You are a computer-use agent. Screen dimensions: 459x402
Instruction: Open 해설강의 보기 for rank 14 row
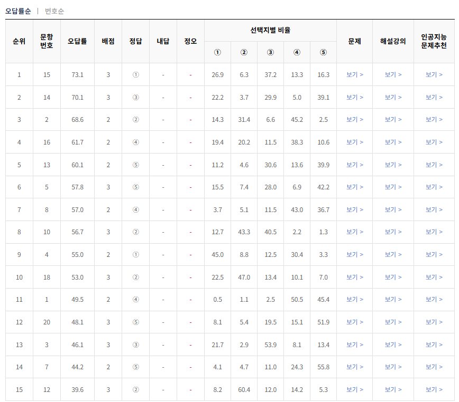(x=393, y=367)
